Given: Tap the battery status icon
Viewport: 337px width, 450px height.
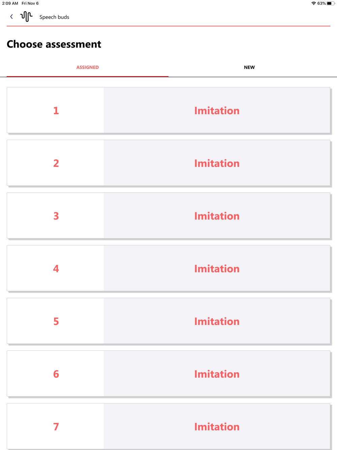Looking at the screenshot, I should pos(330,3).
